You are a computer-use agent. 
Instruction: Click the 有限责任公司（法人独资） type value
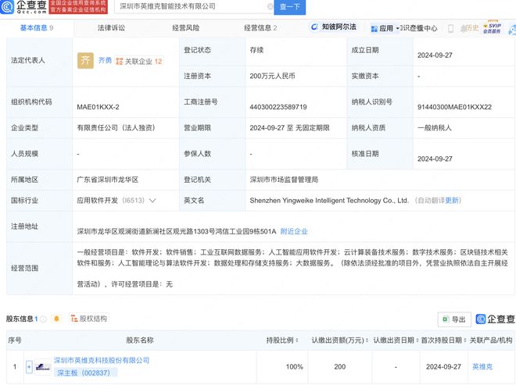coord(116,127)
